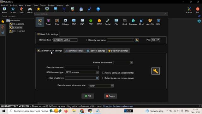The height and width of the screenshot is (114, 202).
Task: Click the ENG language indicator
Action: [x=187, y=111]
